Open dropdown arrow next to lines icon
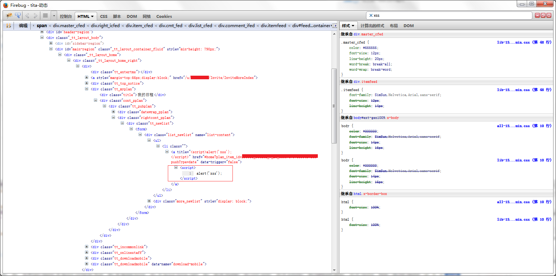556x276 pixels. coord(54,16)
